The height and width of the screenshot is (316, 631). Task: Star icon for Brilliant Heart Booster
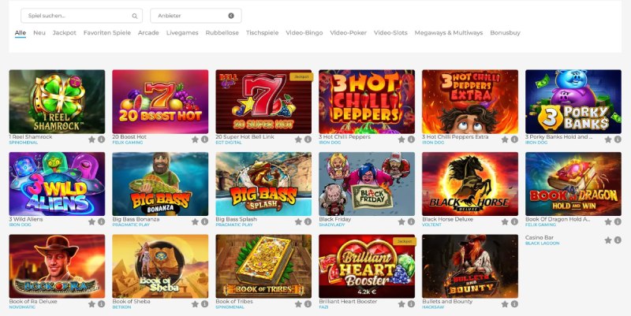[401, 304]
